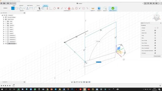Expand the Sketches folder
The image size is (162, 91).
[4, 25]
